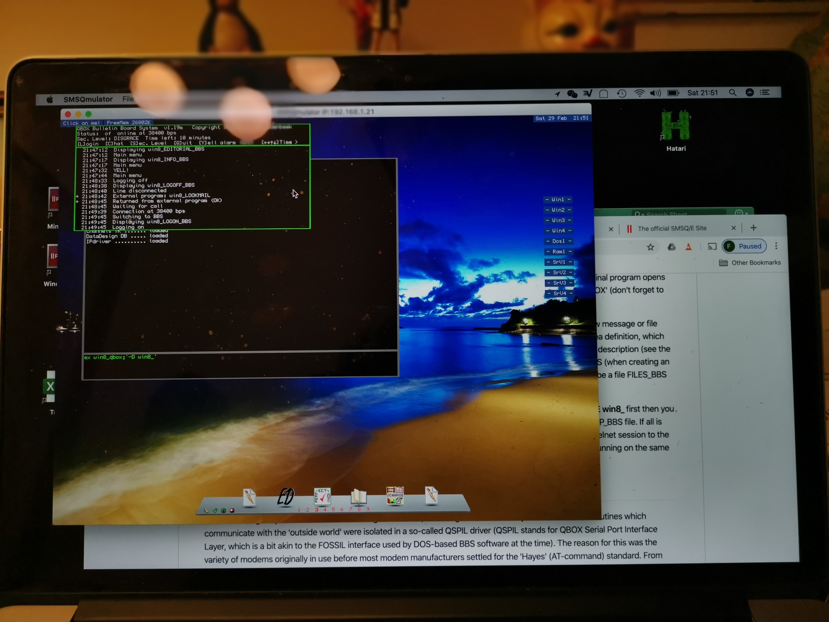Open the SMSQmulator application menu
The image size is (829, 622).
click(88, 99)
